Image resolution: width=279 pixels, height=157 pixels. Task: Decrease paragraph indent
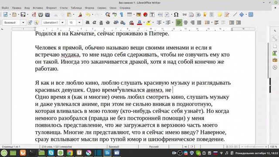tap(238, 23)
